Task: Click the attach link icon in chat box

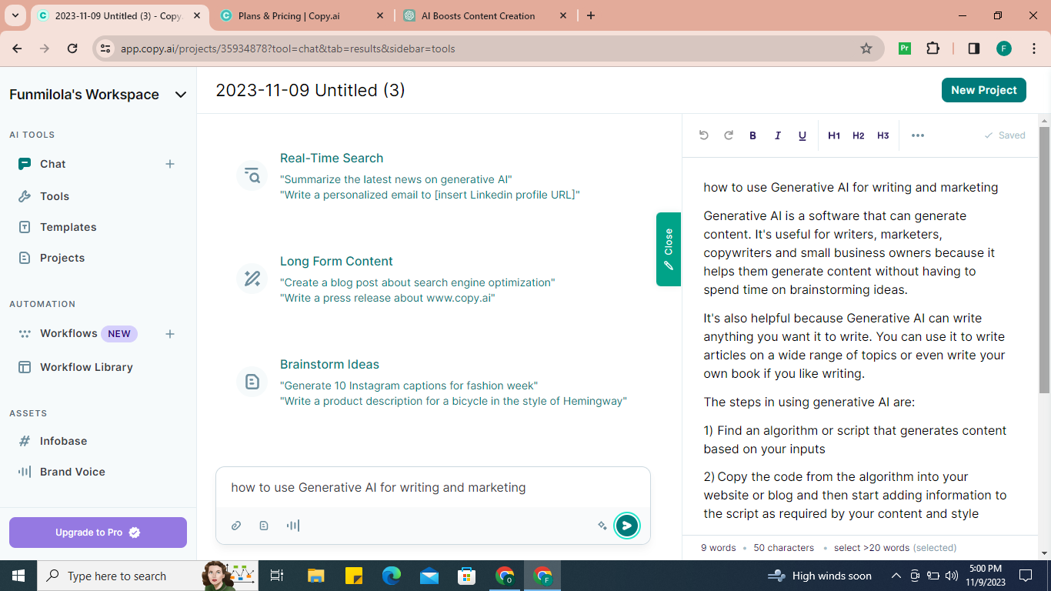Action: coord(236,526)
